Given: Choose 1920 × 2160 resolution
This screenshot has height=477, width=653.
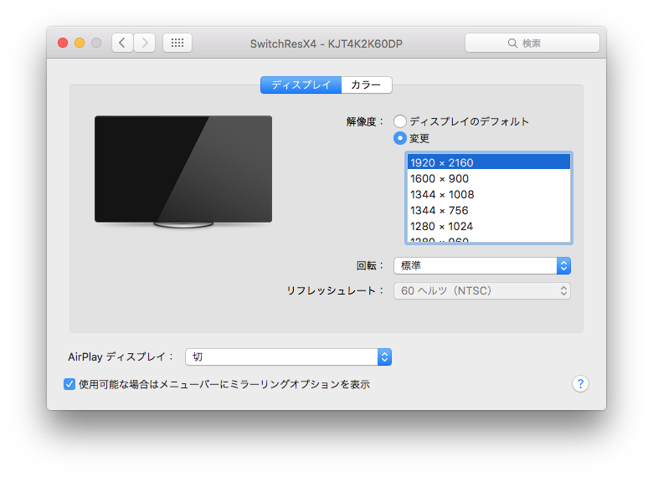Looking at the screenshot, I should [489, 162].
